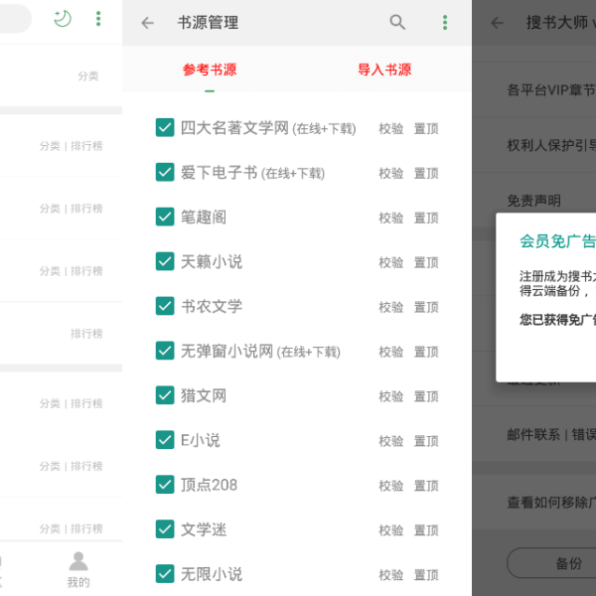Click topmost lone 分类 link in left panel
Screen dimensions: 596x596
click(x=88, y=76)
